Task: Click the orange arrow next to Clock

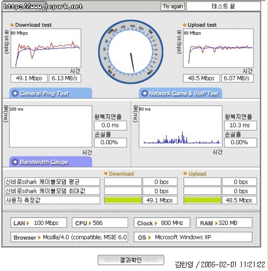Action: pyautogui.click(x=156, y=223)
